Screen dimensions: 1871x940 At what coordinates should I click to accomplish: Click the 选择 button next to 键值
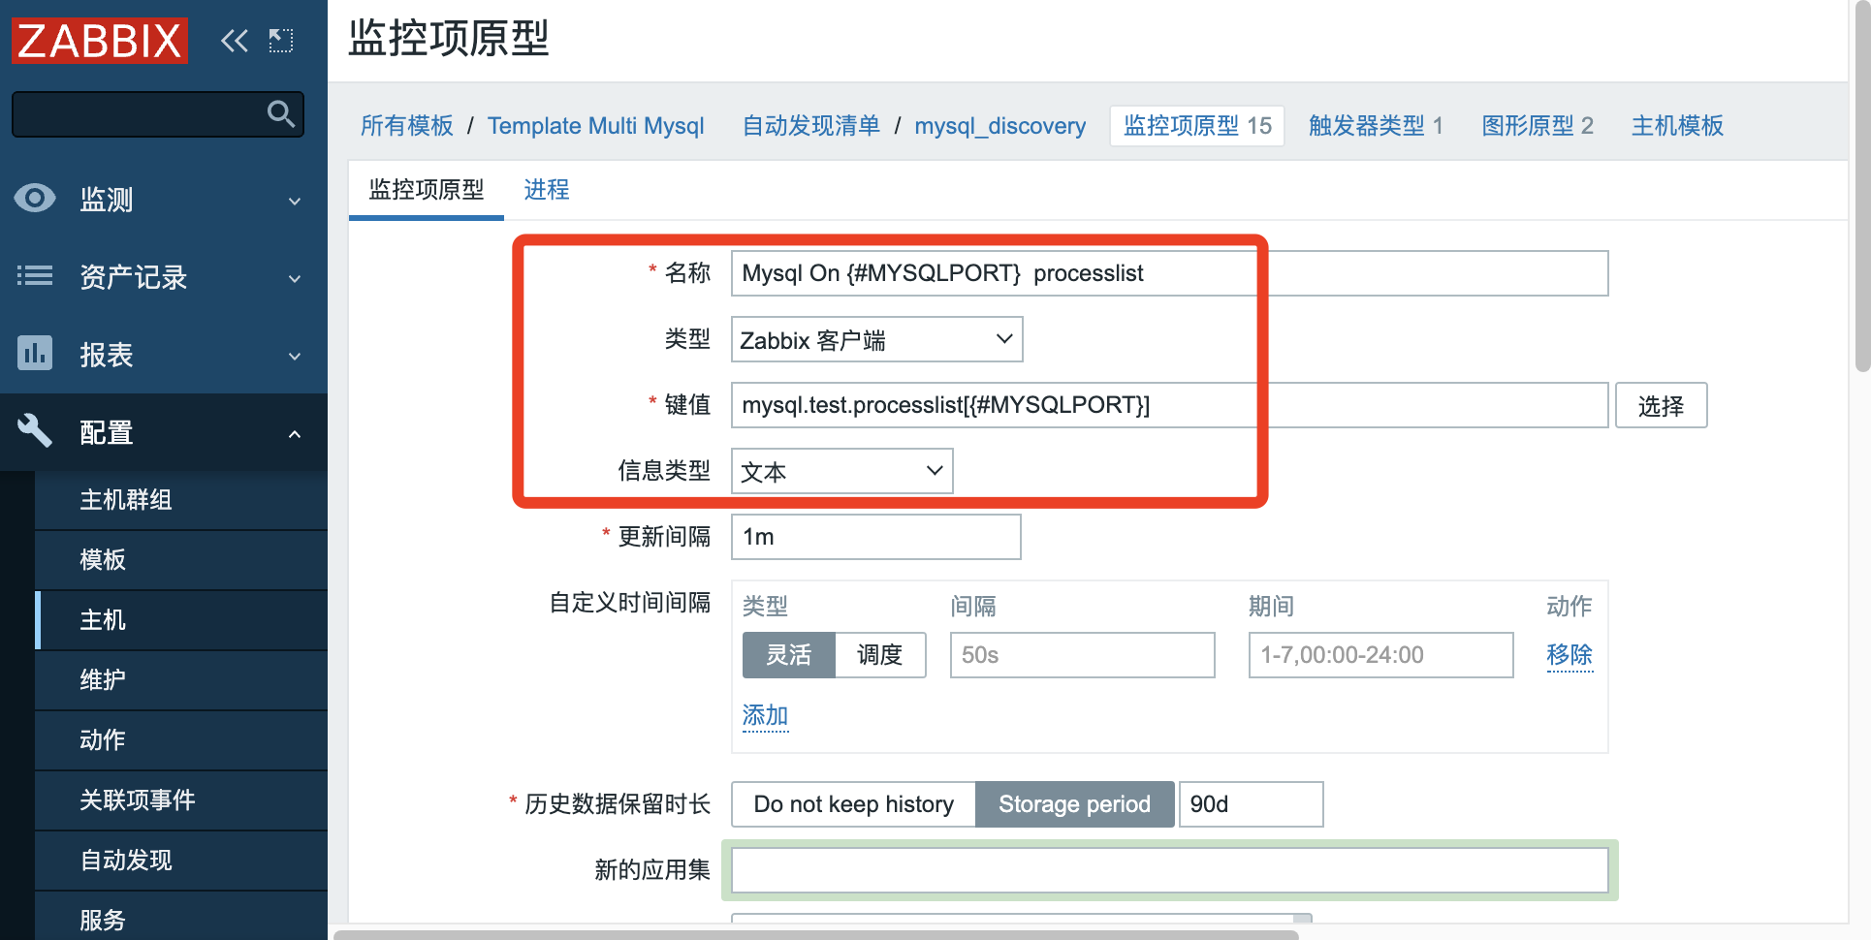pyautogui.click(x=1661, y=405)
